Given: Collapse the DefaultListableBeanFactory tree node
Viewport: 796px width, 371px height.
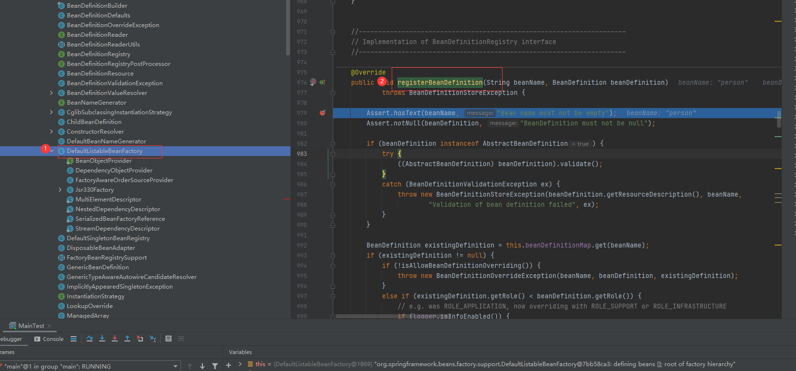Looking at the screenshot, I should coord(52,151).
